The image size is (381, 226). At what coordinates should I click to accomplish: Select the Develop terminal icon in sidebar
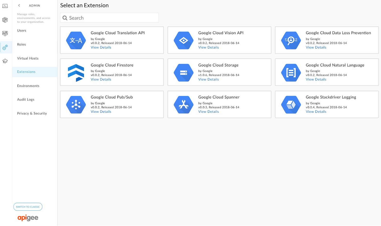[x=5, y=6]
